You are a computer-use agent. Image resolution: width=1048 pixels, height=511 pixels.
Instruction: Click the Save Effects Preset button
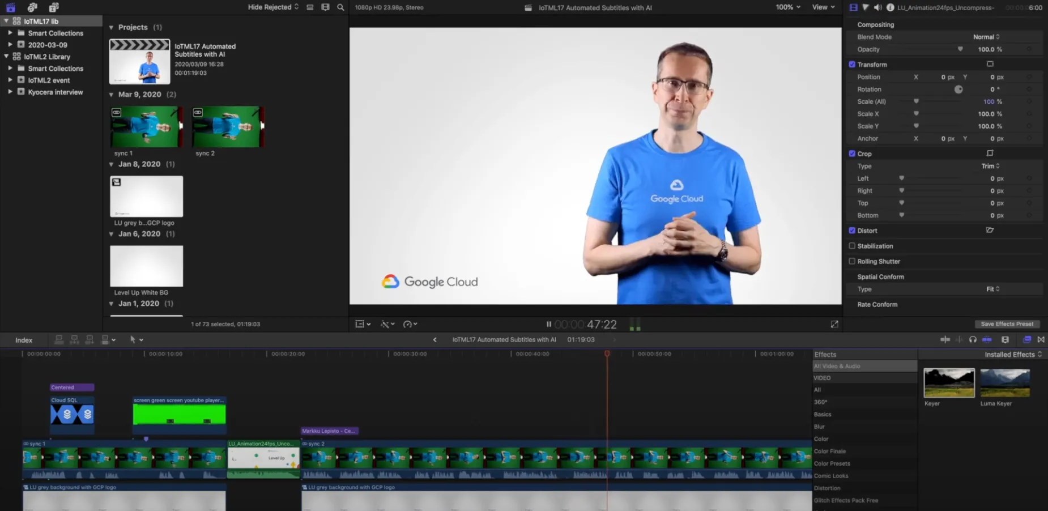pos(1007,324)
